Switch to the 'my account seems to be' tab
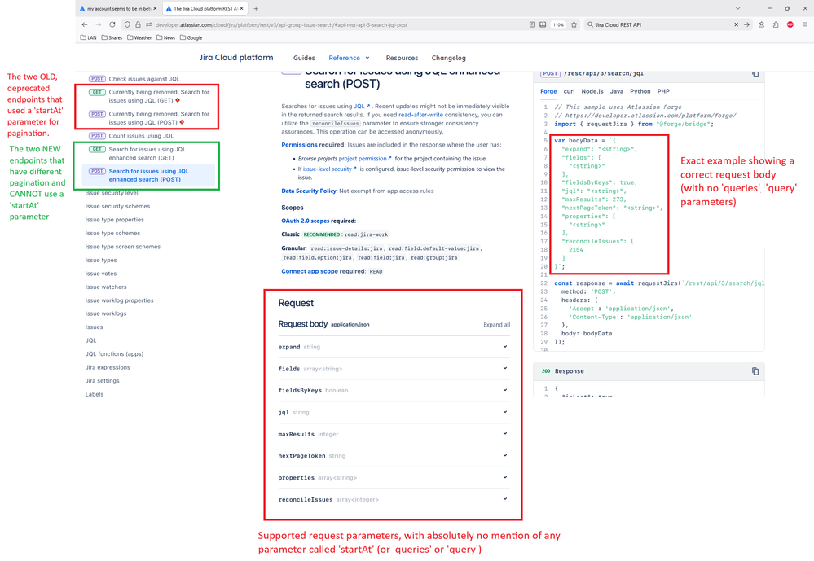Screen dimensions: 814x561 [119, 8]
